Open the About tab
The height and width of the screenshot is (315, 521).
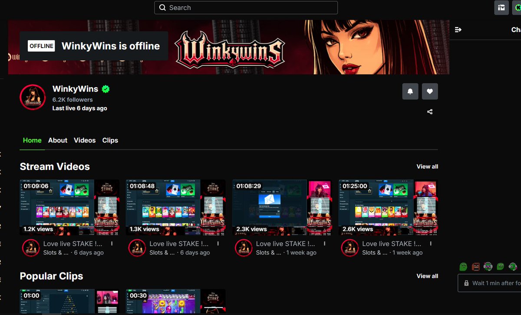(x=58, y=140)
